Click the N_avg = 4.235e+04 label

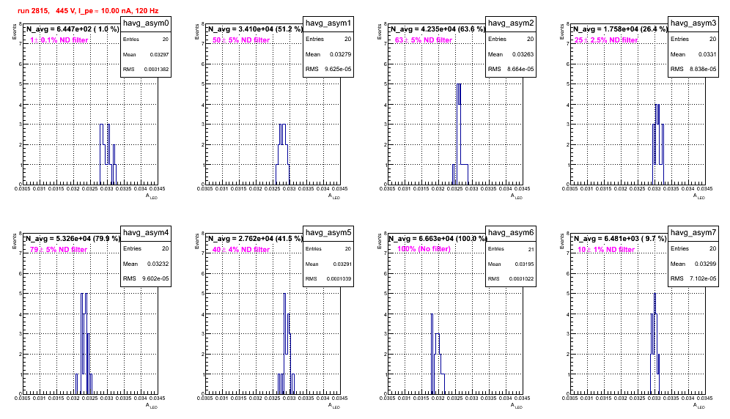click(437, 29)
